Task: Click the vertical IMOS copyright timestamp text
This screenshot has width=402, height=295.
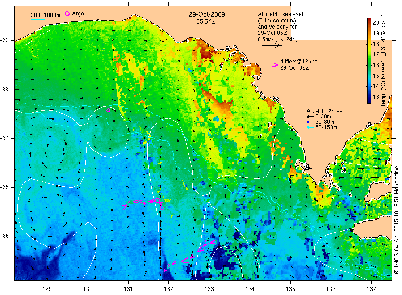Action: 396,219
